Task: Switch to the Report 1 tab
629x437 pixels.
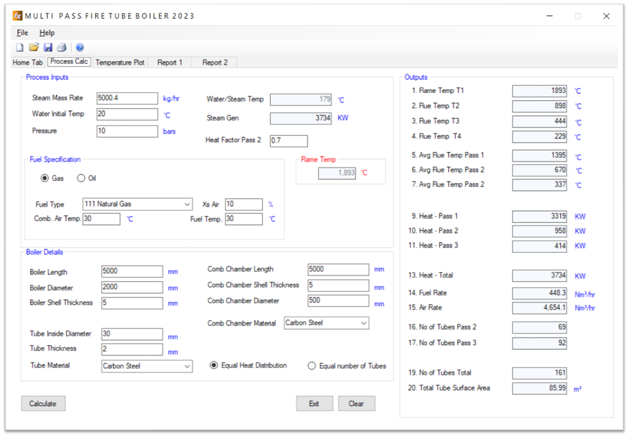Action: tap(169, 63)
